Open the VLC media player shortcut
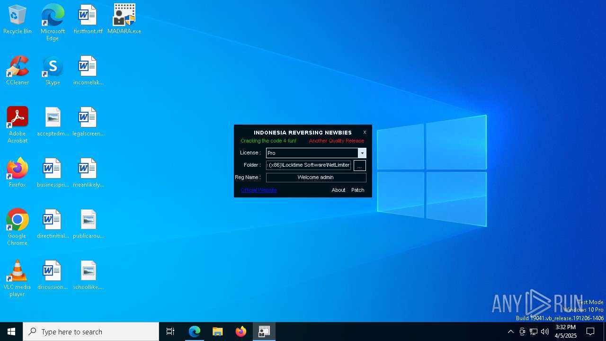The image size is (606, 341). pos(18,278)
